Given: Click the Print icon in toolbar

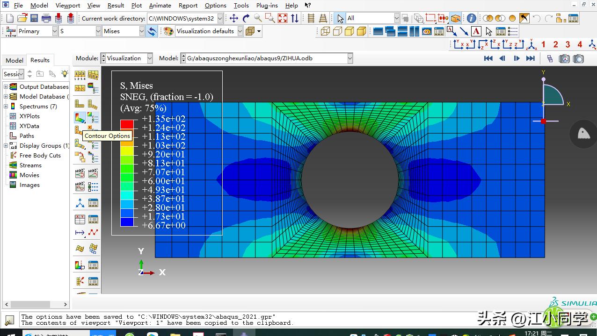Looking at the screenshot, I should coord(46,18).
